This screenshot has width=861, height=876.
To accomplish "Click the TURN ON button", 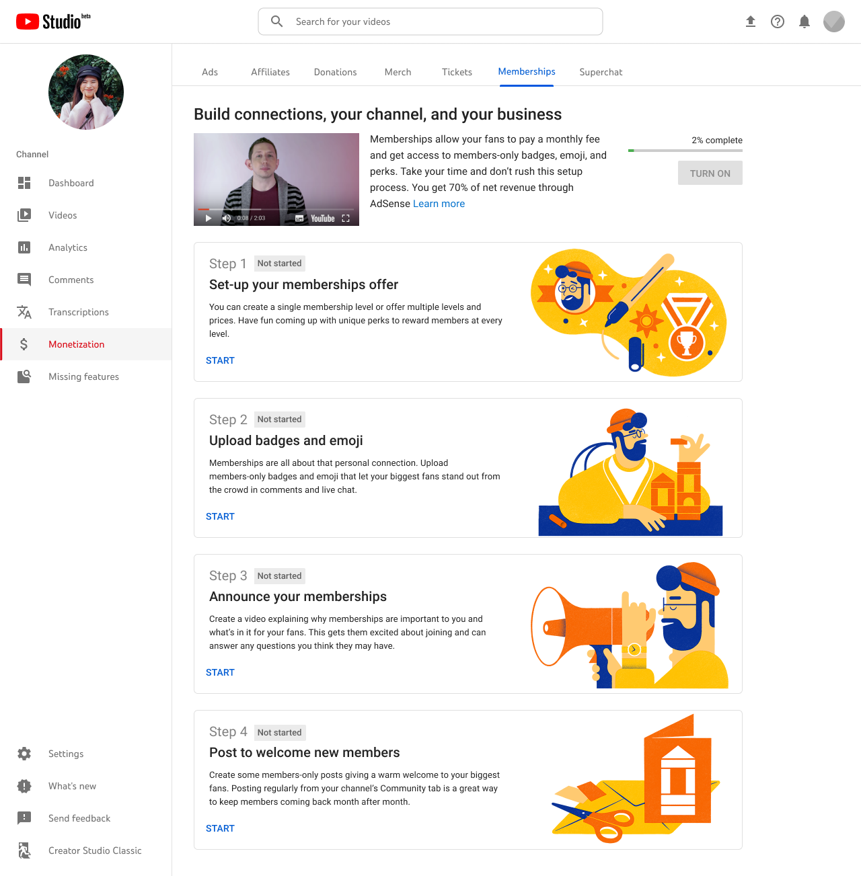I will coord(710,173).
